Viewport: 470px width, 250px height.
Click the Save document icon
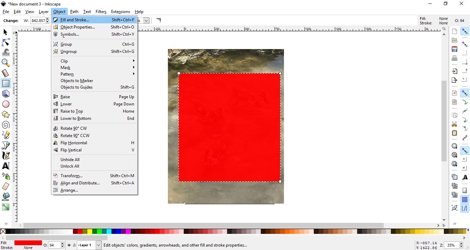coord(454,49)
